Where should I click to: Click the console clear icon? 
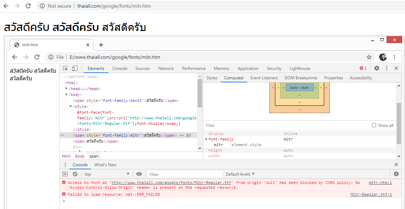pos(75,174)
